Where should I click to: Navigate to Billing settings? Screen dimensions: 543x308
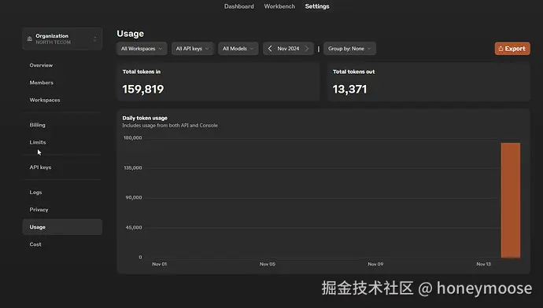38,125
